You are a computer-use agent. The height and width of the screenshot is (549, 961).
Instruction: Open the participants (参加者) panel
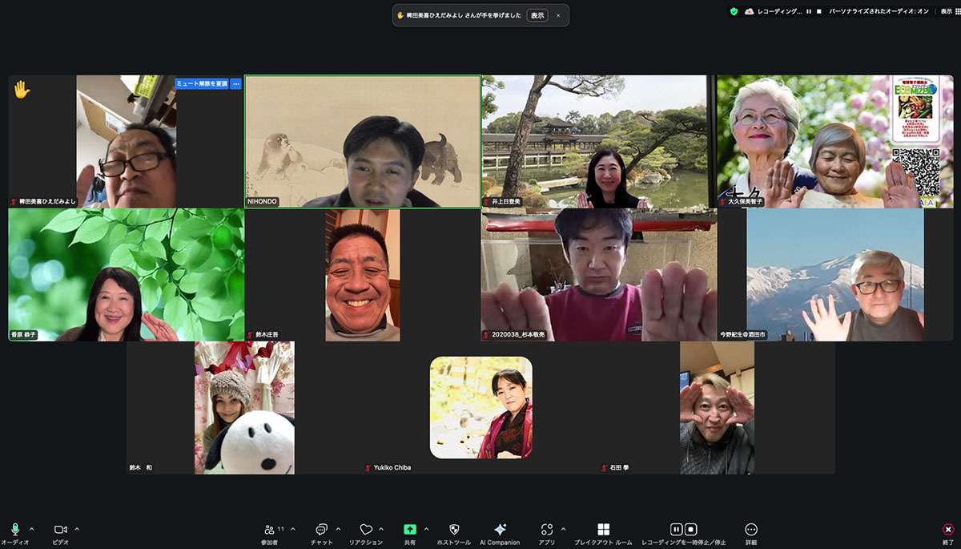tap(269, 530)
